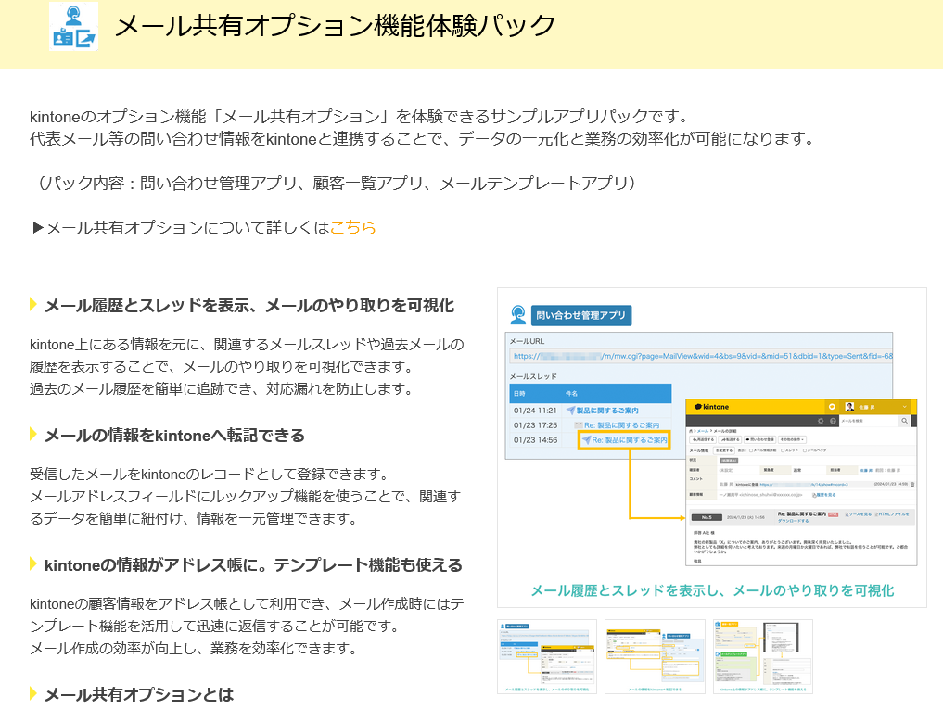Image resolution: width=943 pixels, height=709 pixels.
Task: Click the page title メール共有オプション機能体験パック
Action: click(x=335, y=26)
